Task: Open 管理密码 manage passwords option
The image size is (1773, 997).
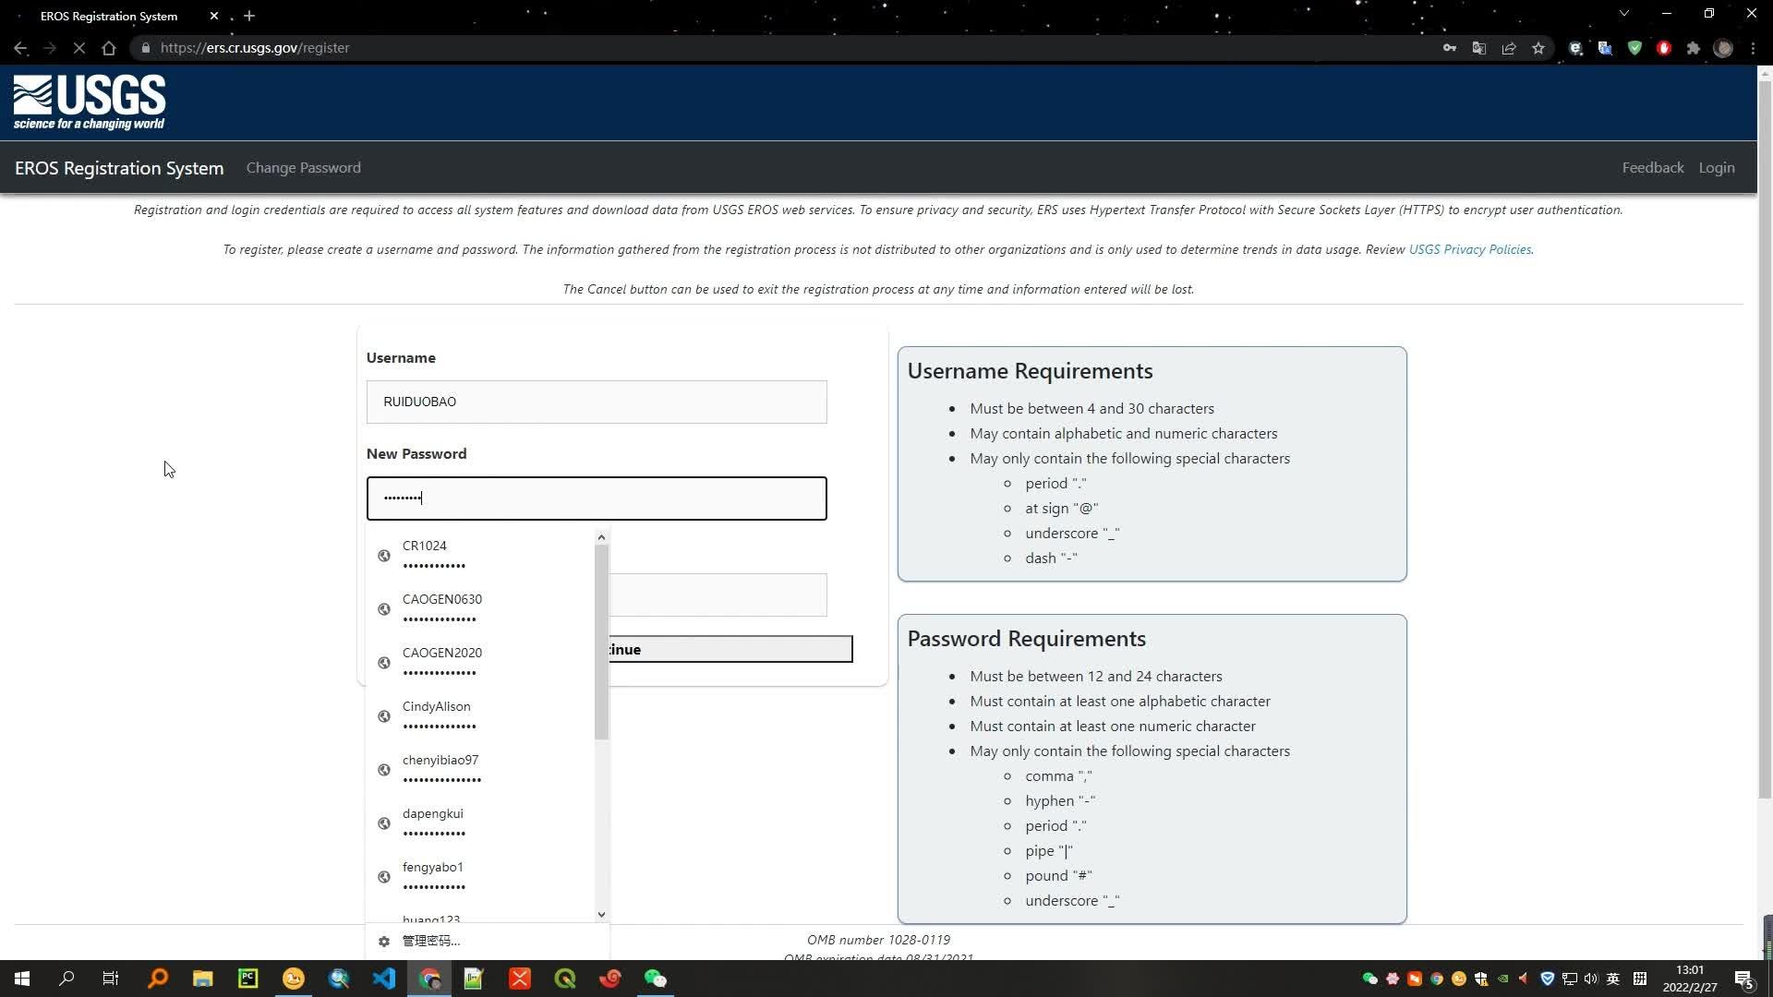Action: click(431, 941)
